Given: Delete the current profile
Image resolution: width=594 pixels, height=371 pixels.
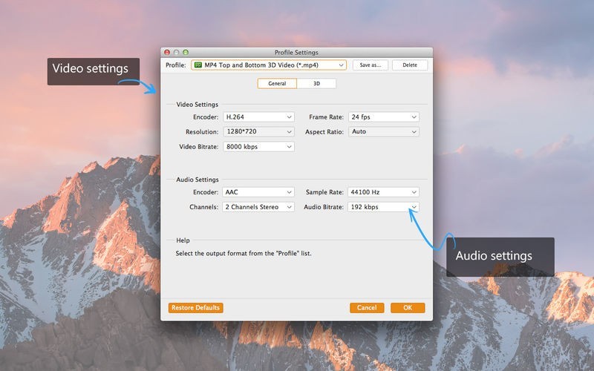Looking at the screenshot, I should pyautogui.click(x=410, y=65).
